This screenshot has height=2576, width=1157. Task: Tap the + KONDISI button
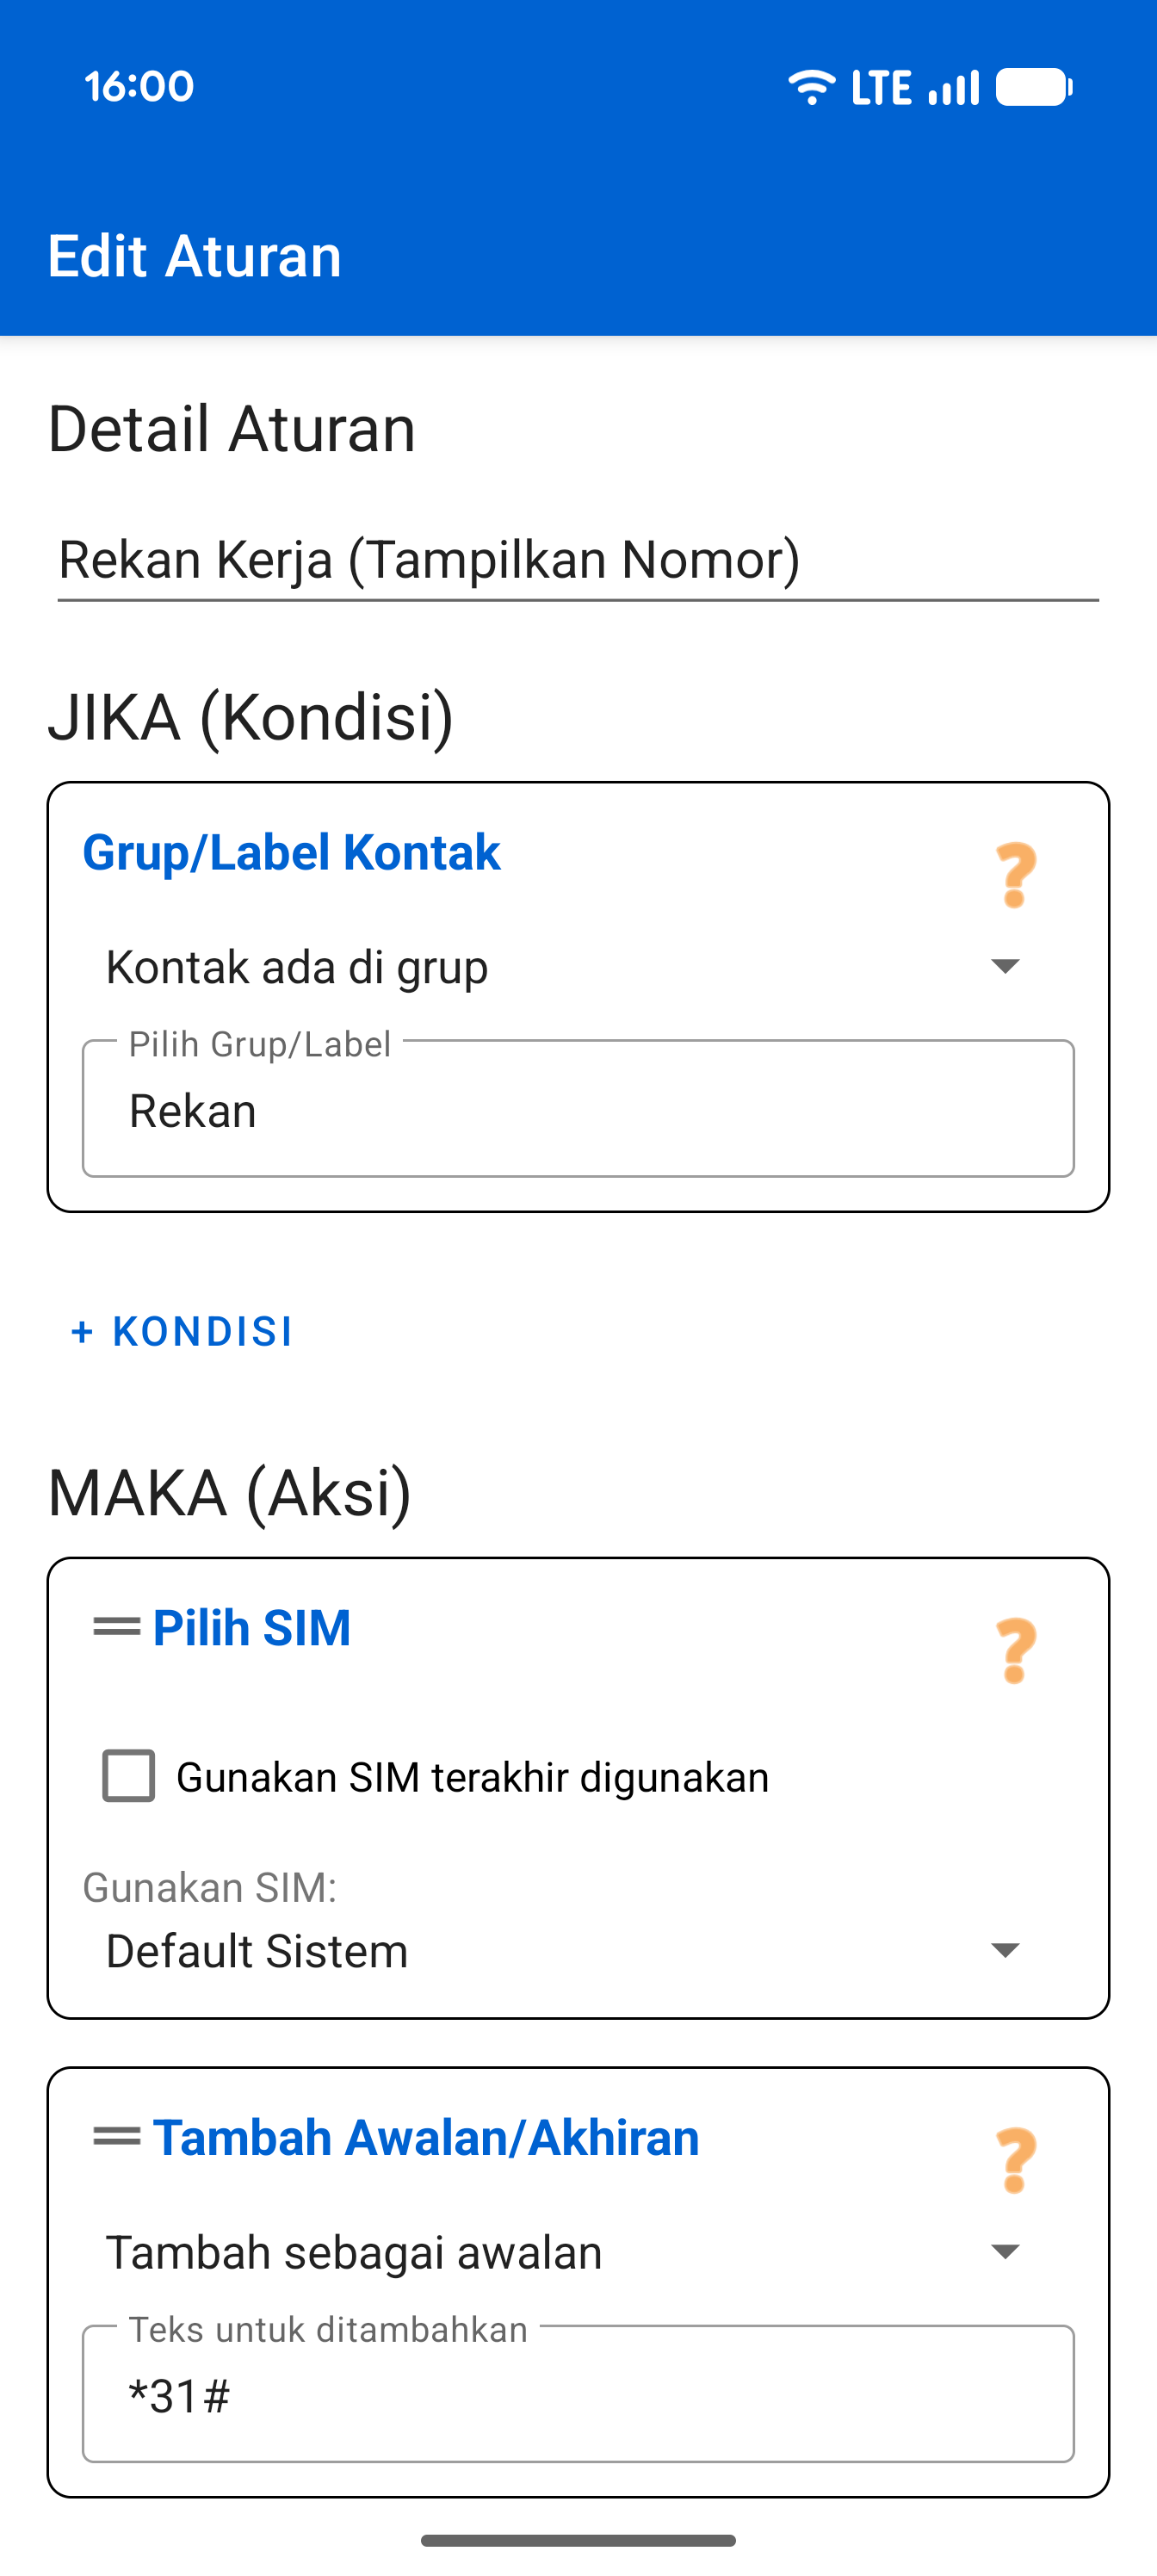[x=182, y=1331]
